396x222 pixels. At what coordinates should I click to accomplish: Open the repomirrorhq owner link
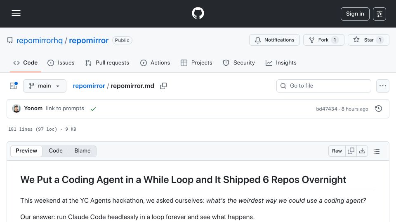coord(40,40)
